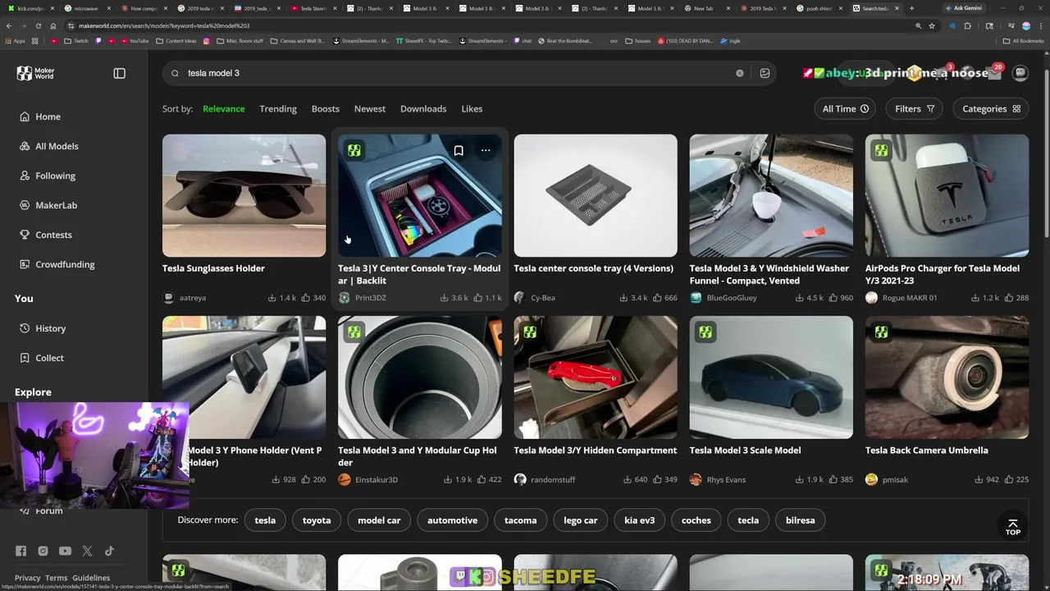The height and width of the screenshot is (591, 1050).
Task: Open more options on Center Console Tray card
Action: click(x=486, y=150)
